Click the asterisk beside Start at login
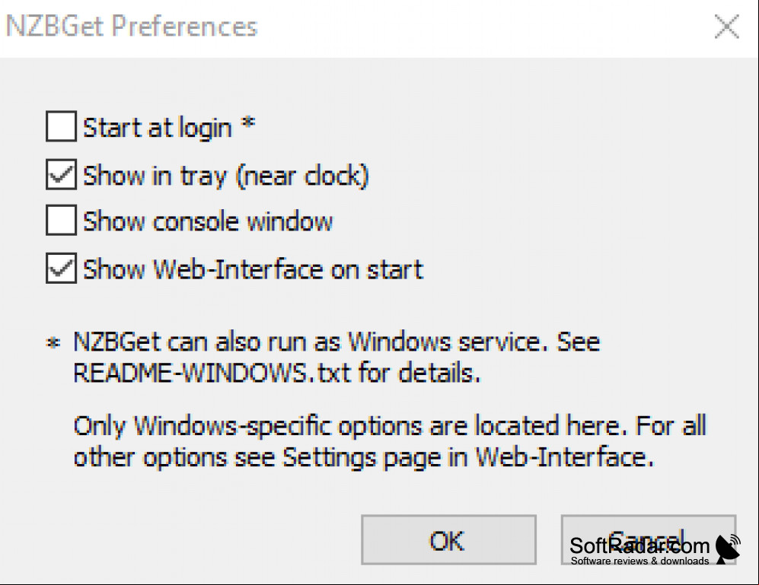The image size is (759, 585). (x=248, y=122)
